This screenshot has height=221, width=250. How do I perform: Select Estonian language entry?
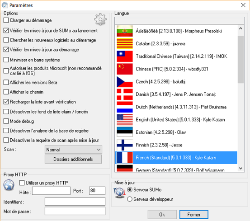(x=176, y=132)
